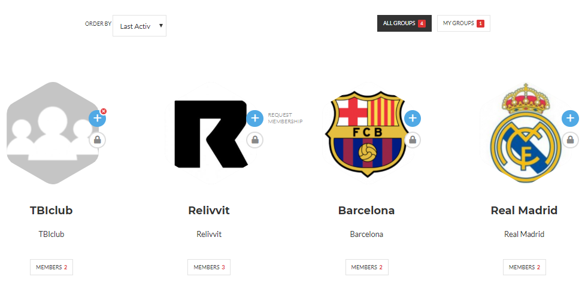Open Barcelona Members button
Screen dimensions: 588x298
[x=366, y=267]
